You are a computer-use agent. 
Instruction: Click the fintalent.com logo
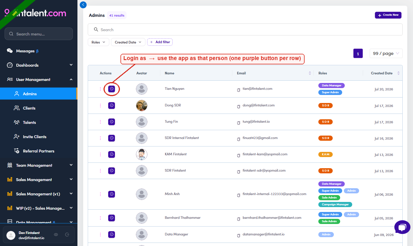36,13
